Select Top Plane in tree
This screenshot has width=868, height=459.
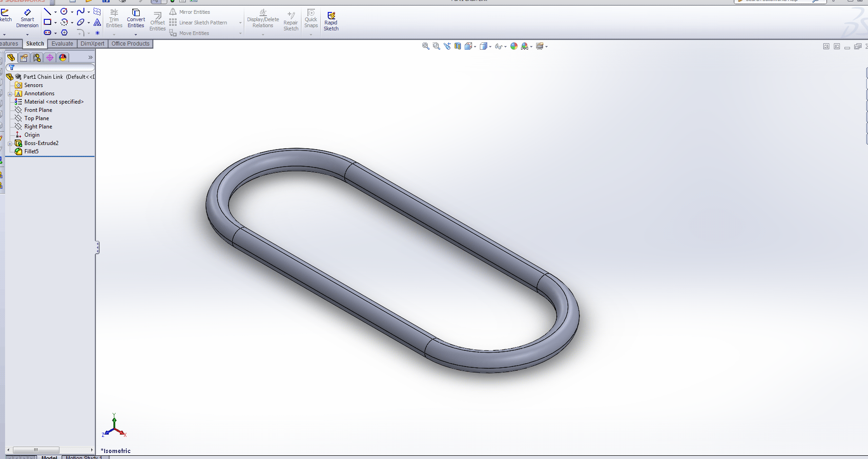[32, 118]
